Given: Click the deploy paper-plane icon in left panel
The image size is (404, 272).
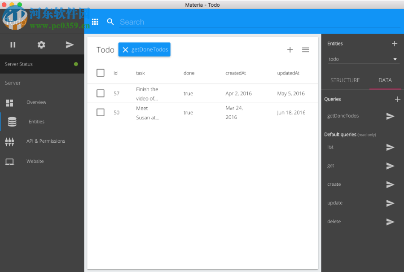Looking at the screenshot, I should 70,45.
